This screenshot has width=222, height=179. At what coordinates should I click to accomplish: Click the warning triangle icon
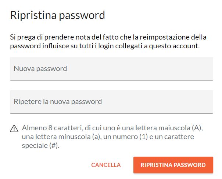[x=14, y=128]
